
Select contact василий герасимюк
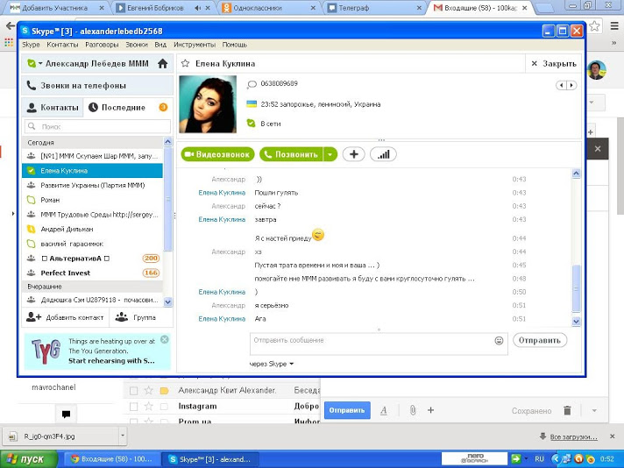click(x=92, y=244)
